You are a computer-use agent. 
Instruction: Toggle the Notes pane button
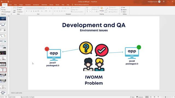coord(132,97)
